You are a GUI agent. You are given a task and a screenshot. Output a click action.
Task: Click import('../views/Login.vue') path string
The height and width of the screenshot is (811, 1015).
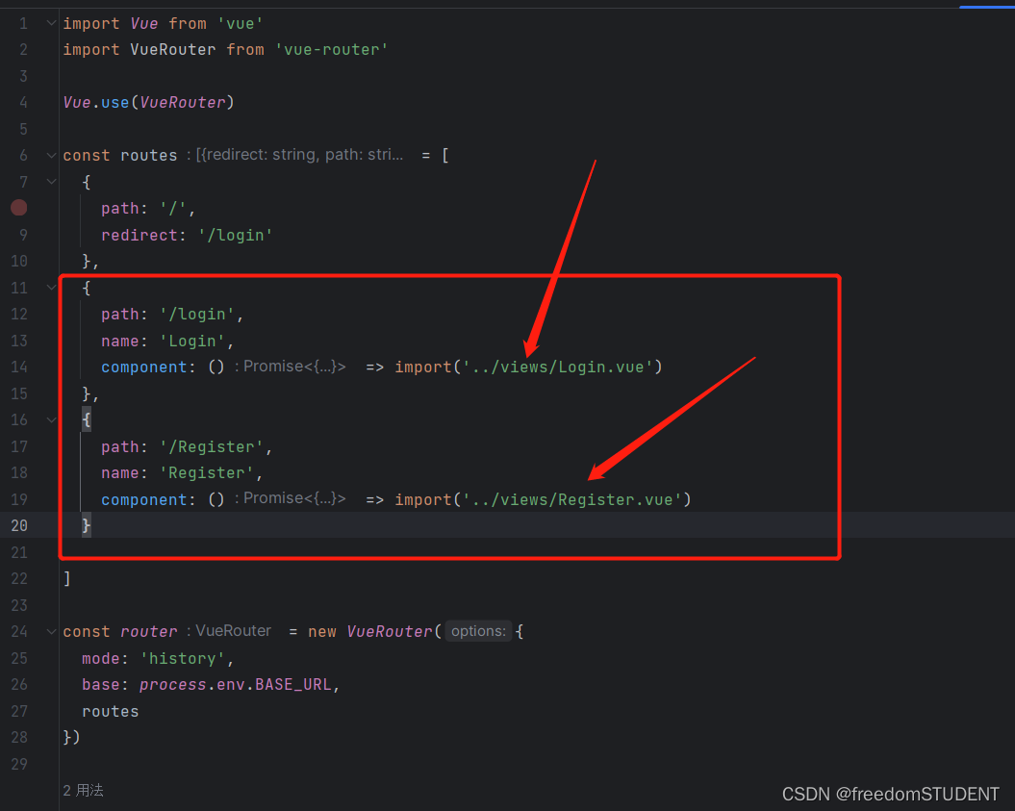[554, 367]
